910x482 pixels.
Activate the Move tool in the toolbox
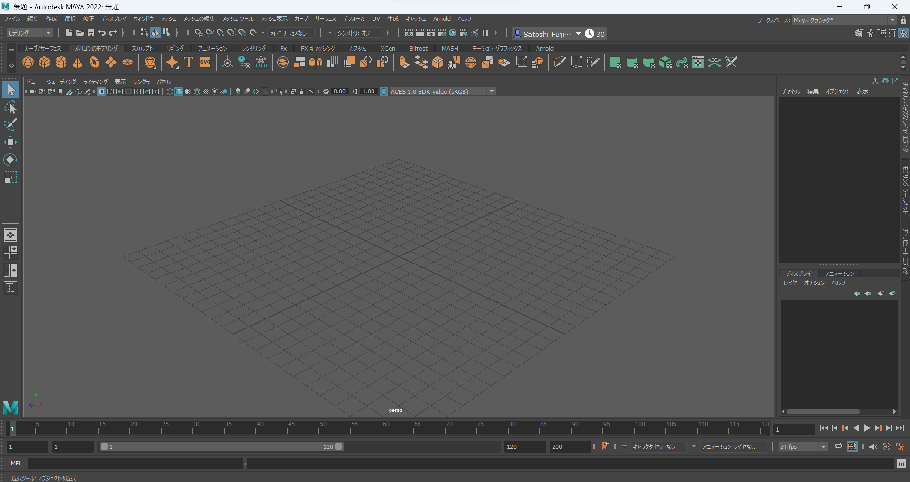(10, 142)
